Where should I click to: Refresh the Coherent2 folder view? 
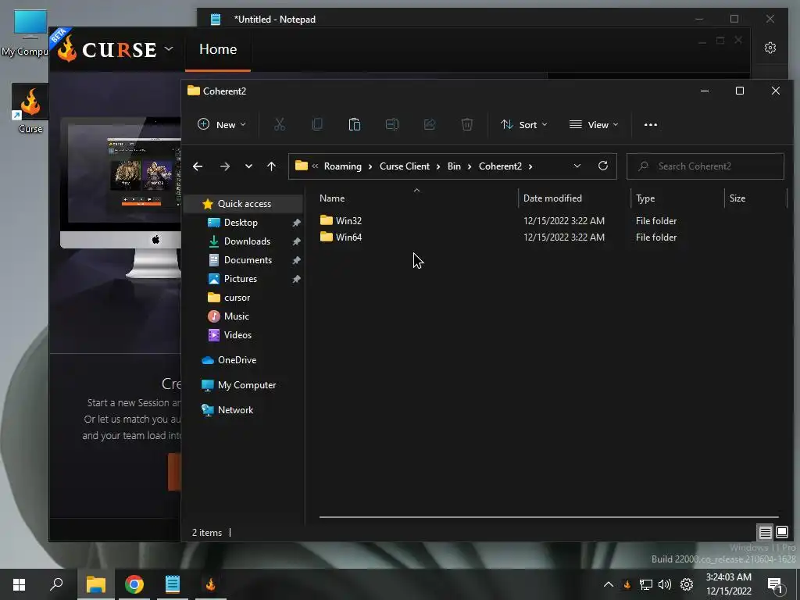(x=603, y=166)
